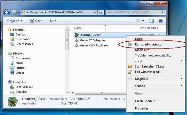The width and height of the screenshot is (187, 115).
Task: Expand the address bar history dropdown
Action: click(95, 12)
